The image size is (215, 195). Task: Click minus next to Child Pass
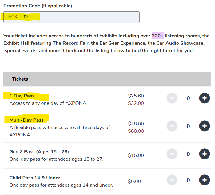click(x=172, y=180)
